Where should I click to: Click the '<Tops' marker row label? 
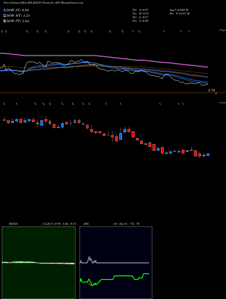[x=222, y=30]
